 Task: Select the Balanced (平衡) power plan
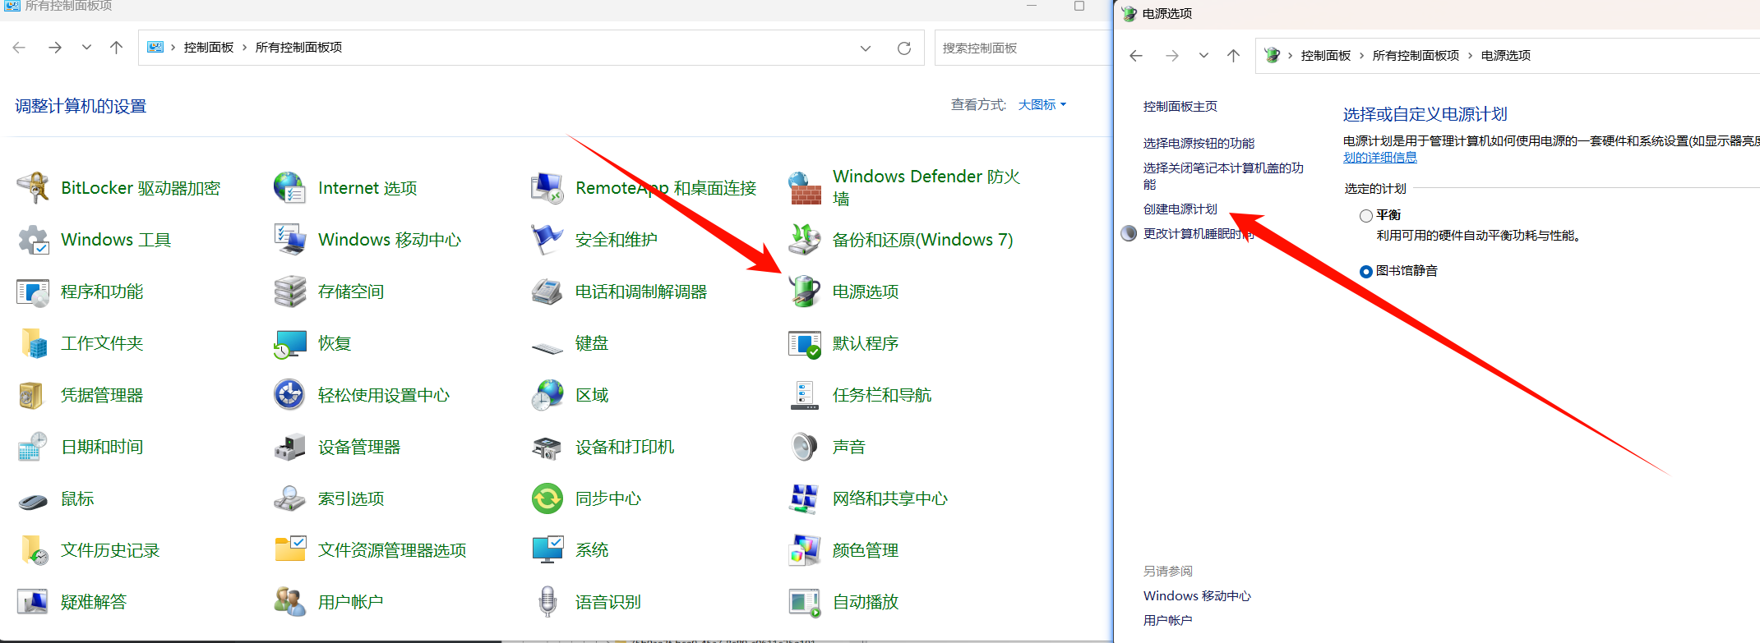(x=1366, y=216)
